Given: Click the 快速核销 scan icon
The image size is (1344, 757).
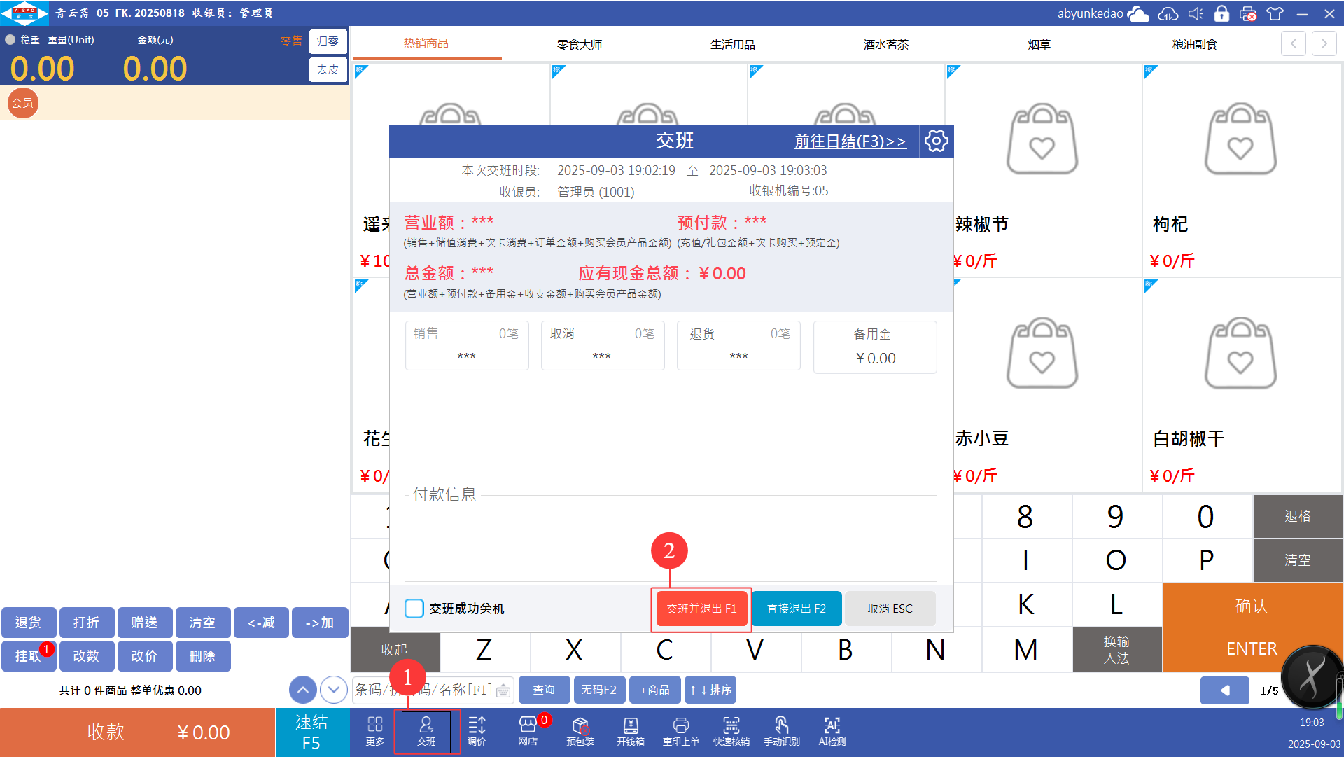Looking at the screenshot, I should click(x=731, y=731).
